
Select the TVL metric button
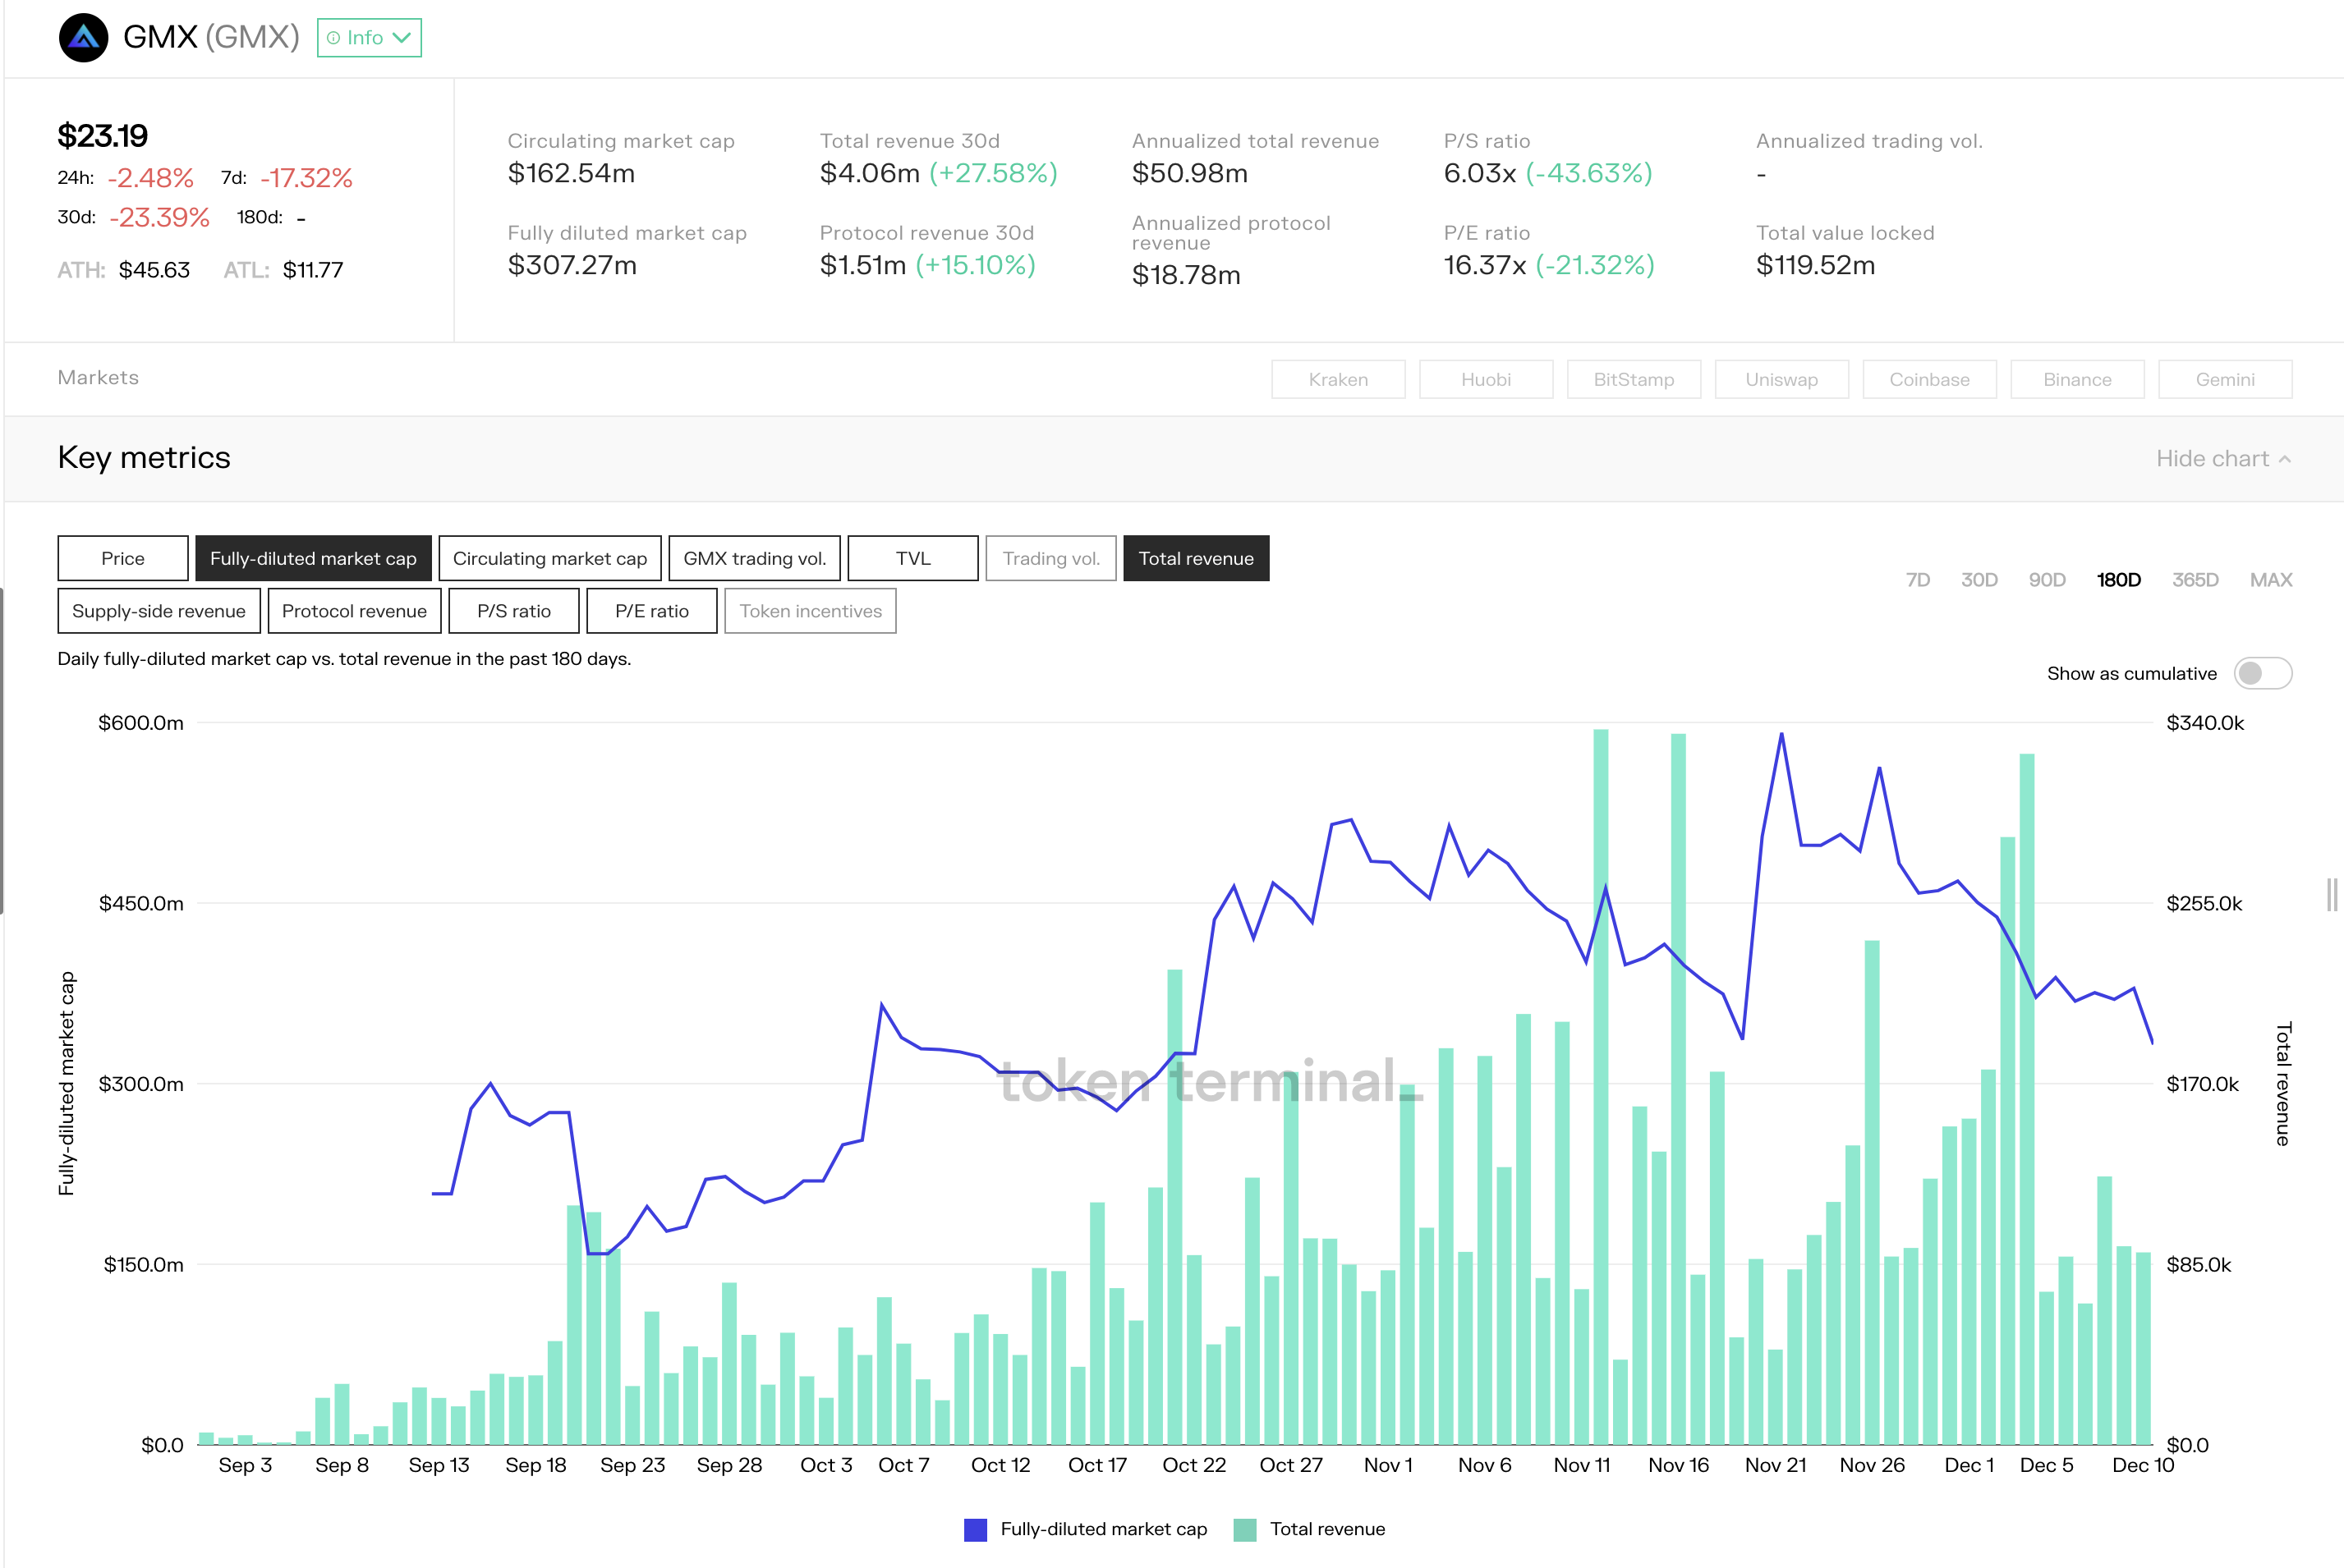[912, 558]
